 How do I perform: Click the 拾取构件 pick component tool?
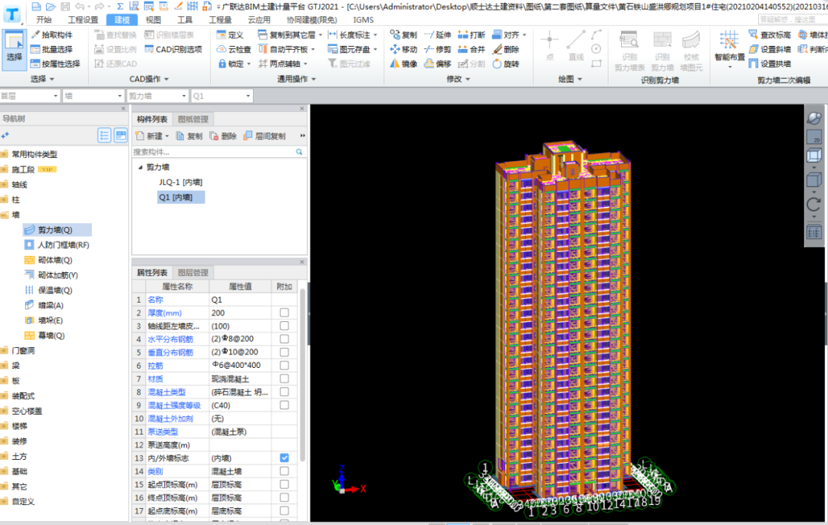[52, 34]
